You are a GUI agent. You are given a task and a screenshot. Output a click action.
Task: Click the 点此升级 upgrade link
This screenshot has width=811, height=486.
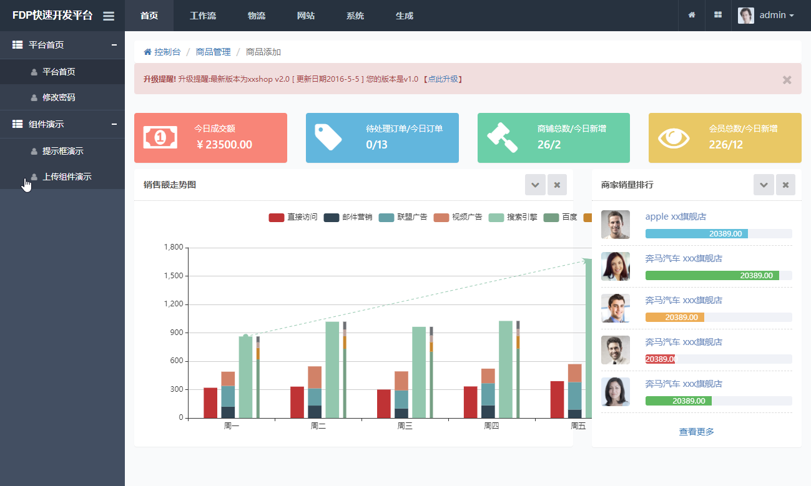pos(443,79)
